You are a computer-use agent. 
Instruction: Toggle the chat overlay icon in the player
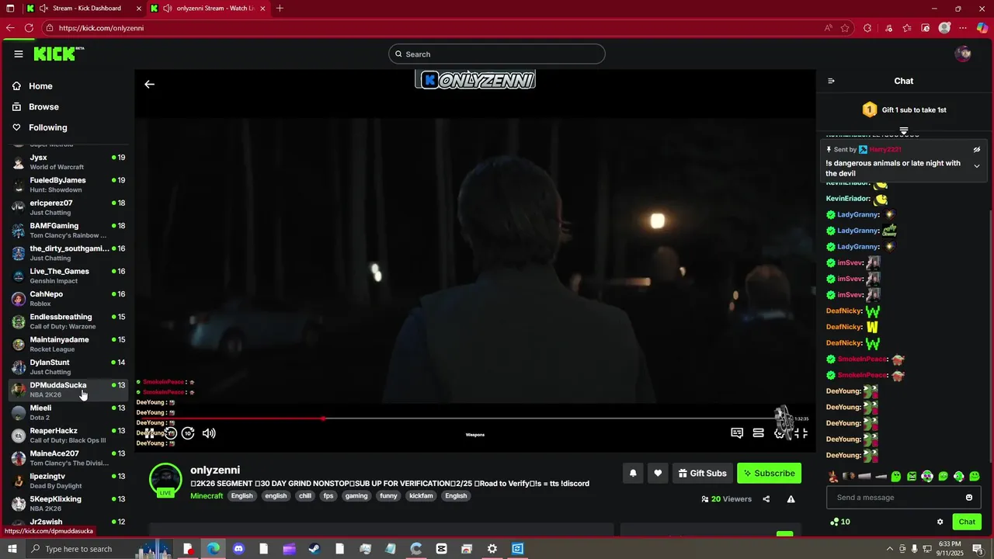(x=737, y=433)
